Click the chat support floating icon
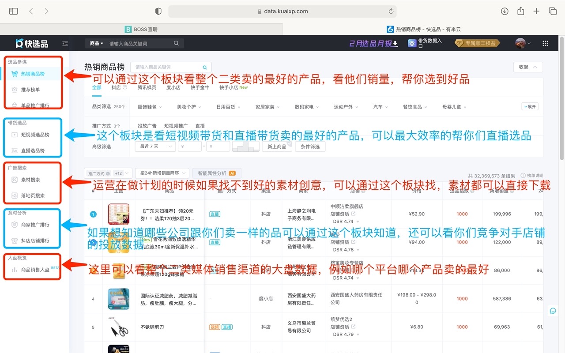Image resolution: width=565 pixels, height=353 pixels. (553, 311)
